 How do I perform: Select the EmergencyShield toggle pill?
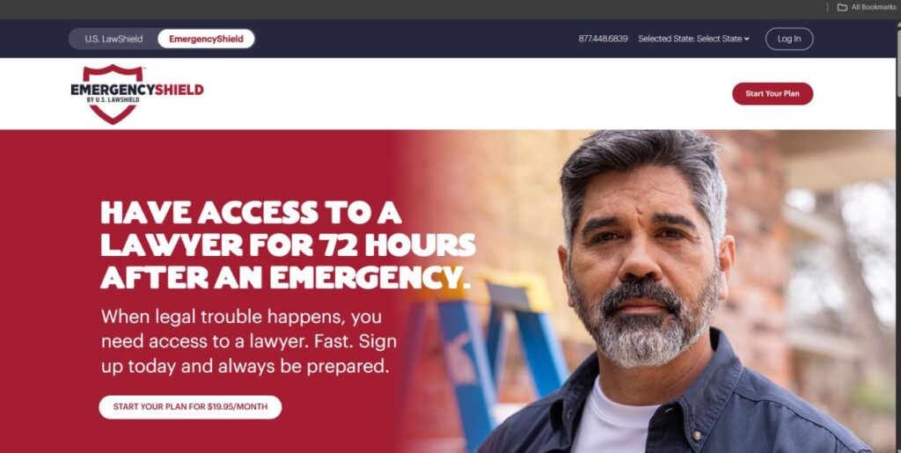click(206, 39)
